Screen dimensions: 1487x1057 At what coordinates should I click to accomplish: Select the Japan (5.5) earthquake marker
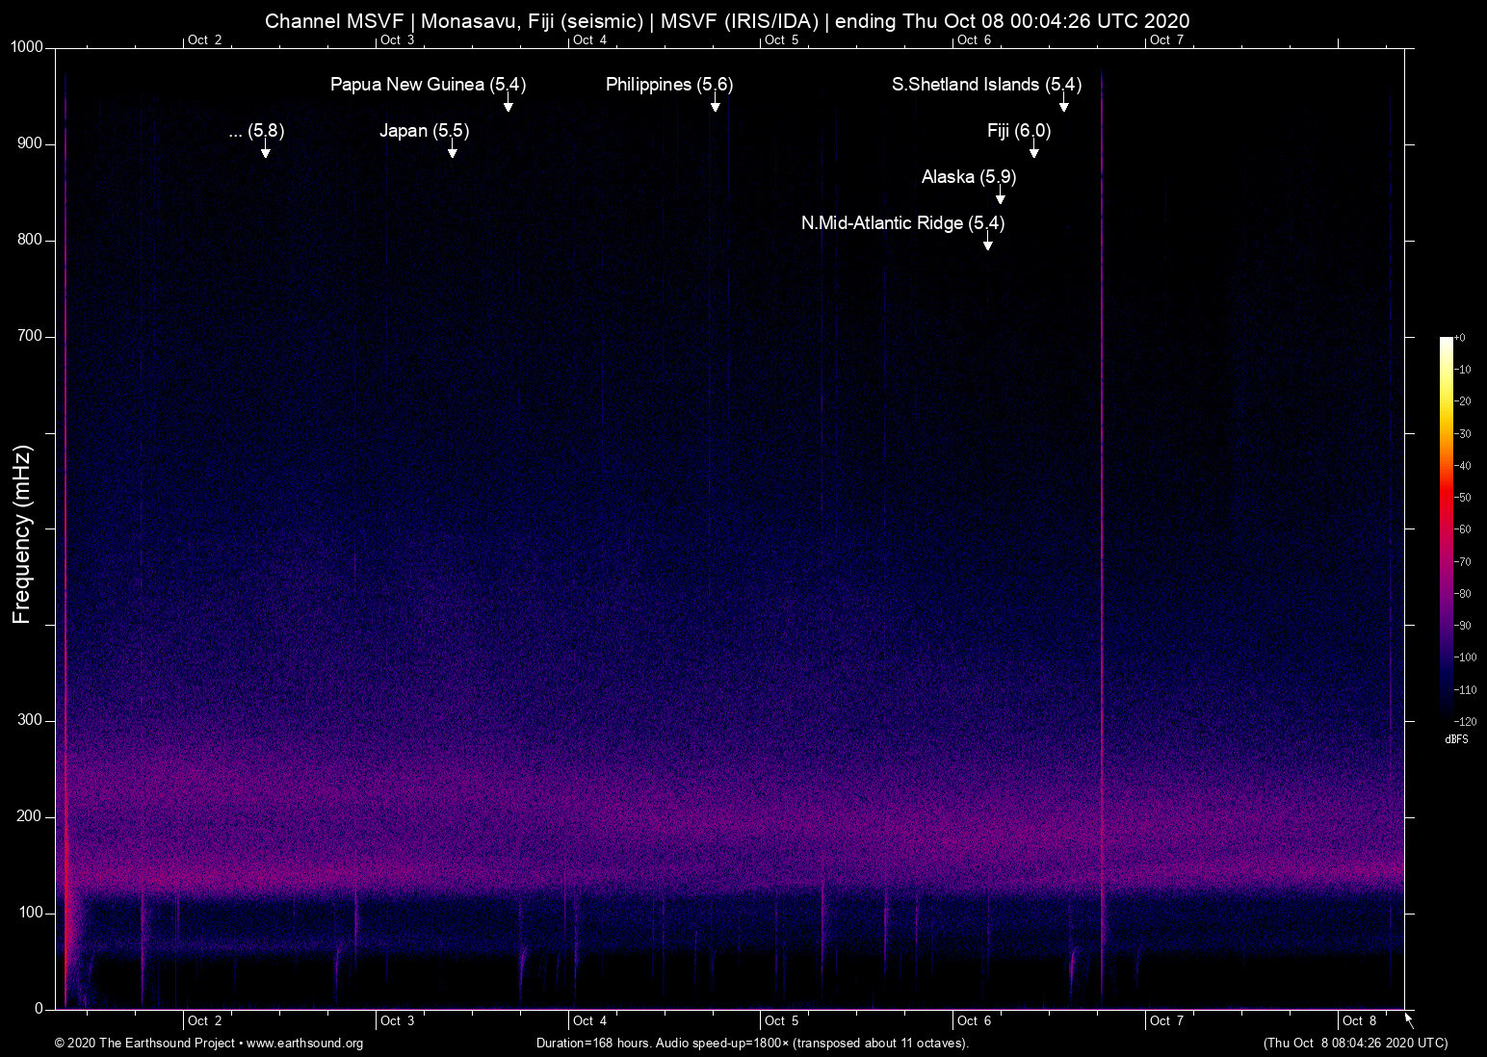424,131
